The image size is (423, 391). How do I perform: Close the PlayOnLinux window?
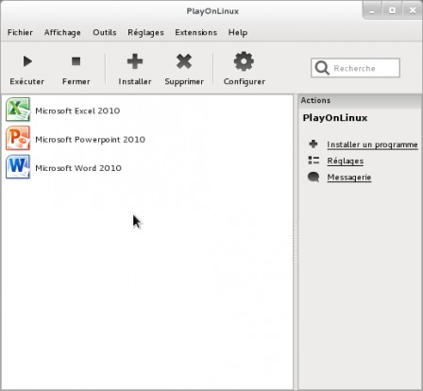tap(413, 10)
